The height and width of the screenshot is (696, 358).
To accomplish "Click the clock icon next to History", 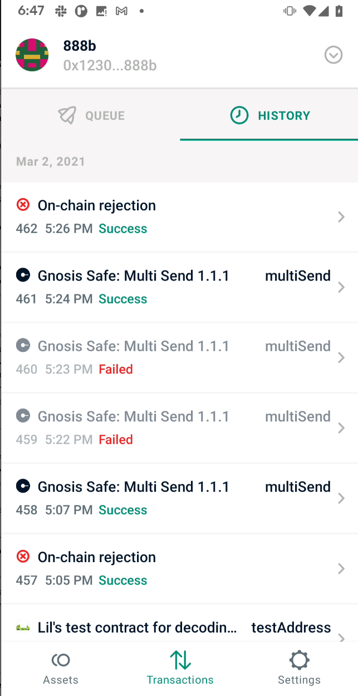I will tap(239, 115).
